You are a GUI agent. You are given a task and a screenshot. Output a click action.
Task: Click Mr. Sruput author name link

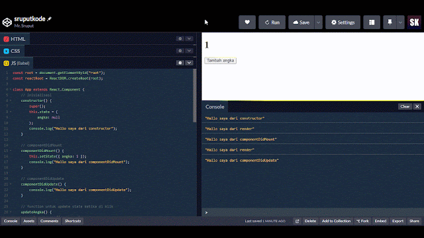pyautogui.click(x=24, y=26)
